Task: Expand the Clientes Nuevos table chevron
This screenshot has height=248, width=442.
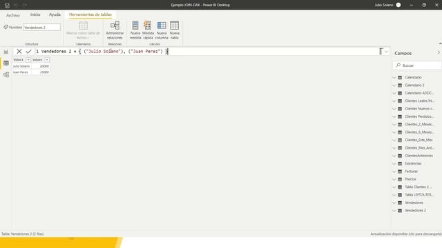Action: coord(394,109)
